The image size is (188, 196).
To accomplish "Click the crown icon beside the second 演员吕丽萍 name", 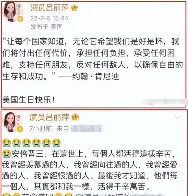I will coord(75,117).
